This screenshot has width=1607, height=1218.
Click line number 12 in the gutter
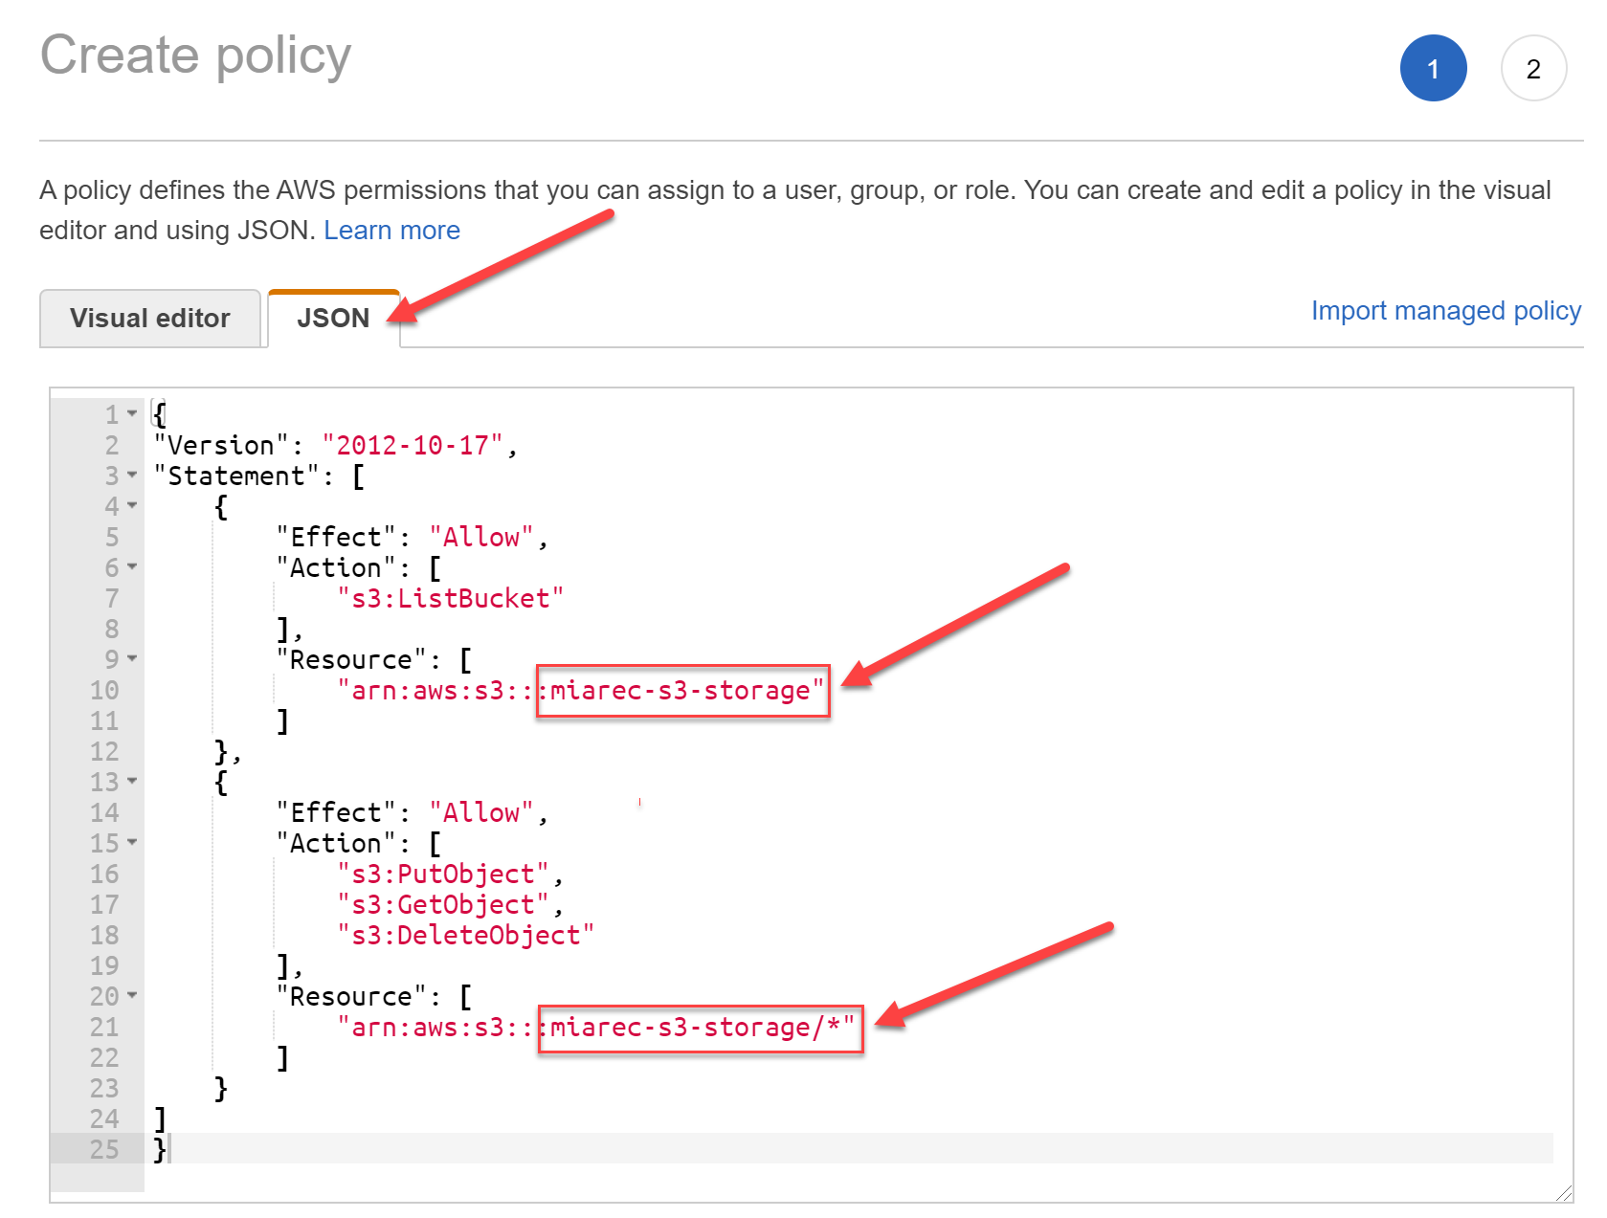pos(104,751)
